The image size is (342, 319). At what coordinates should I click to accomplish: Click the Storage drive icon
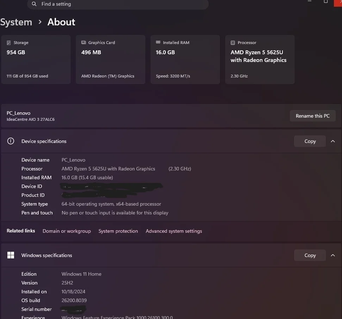[9, 43]
